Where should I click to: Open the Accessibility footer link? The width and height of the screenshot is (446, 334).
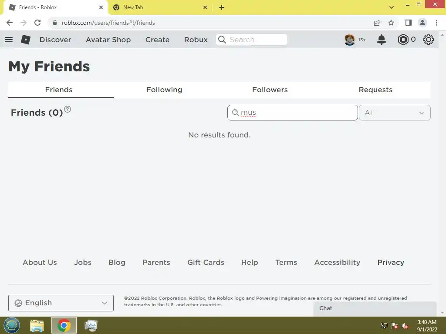tap(338, 262)
